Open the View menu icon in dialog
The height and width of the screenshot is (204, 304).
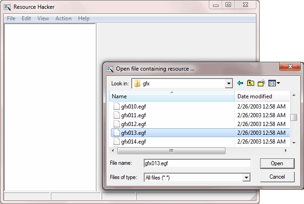tap(272, 83)
